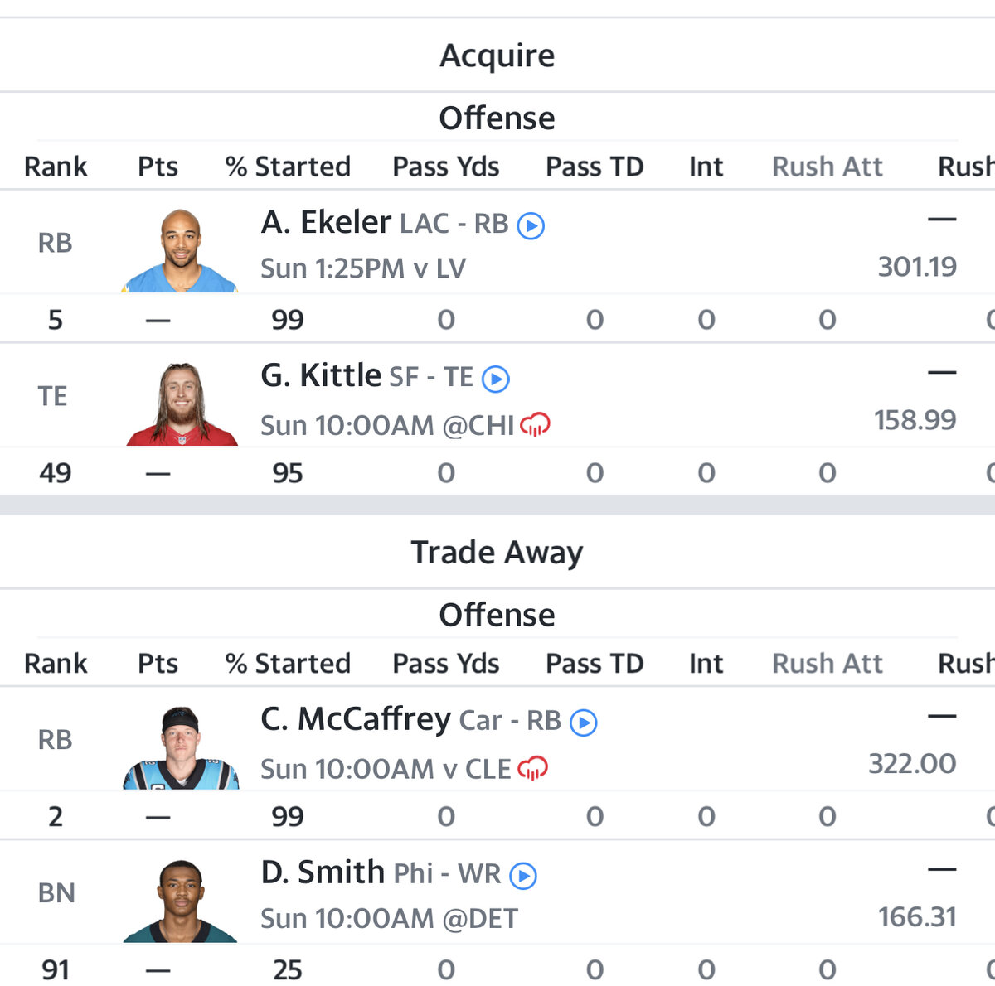Image resolution: width=995 pixels, height=986 pixels.
Task: Open A. Ekeler player profile name
Action: (326, 222)
